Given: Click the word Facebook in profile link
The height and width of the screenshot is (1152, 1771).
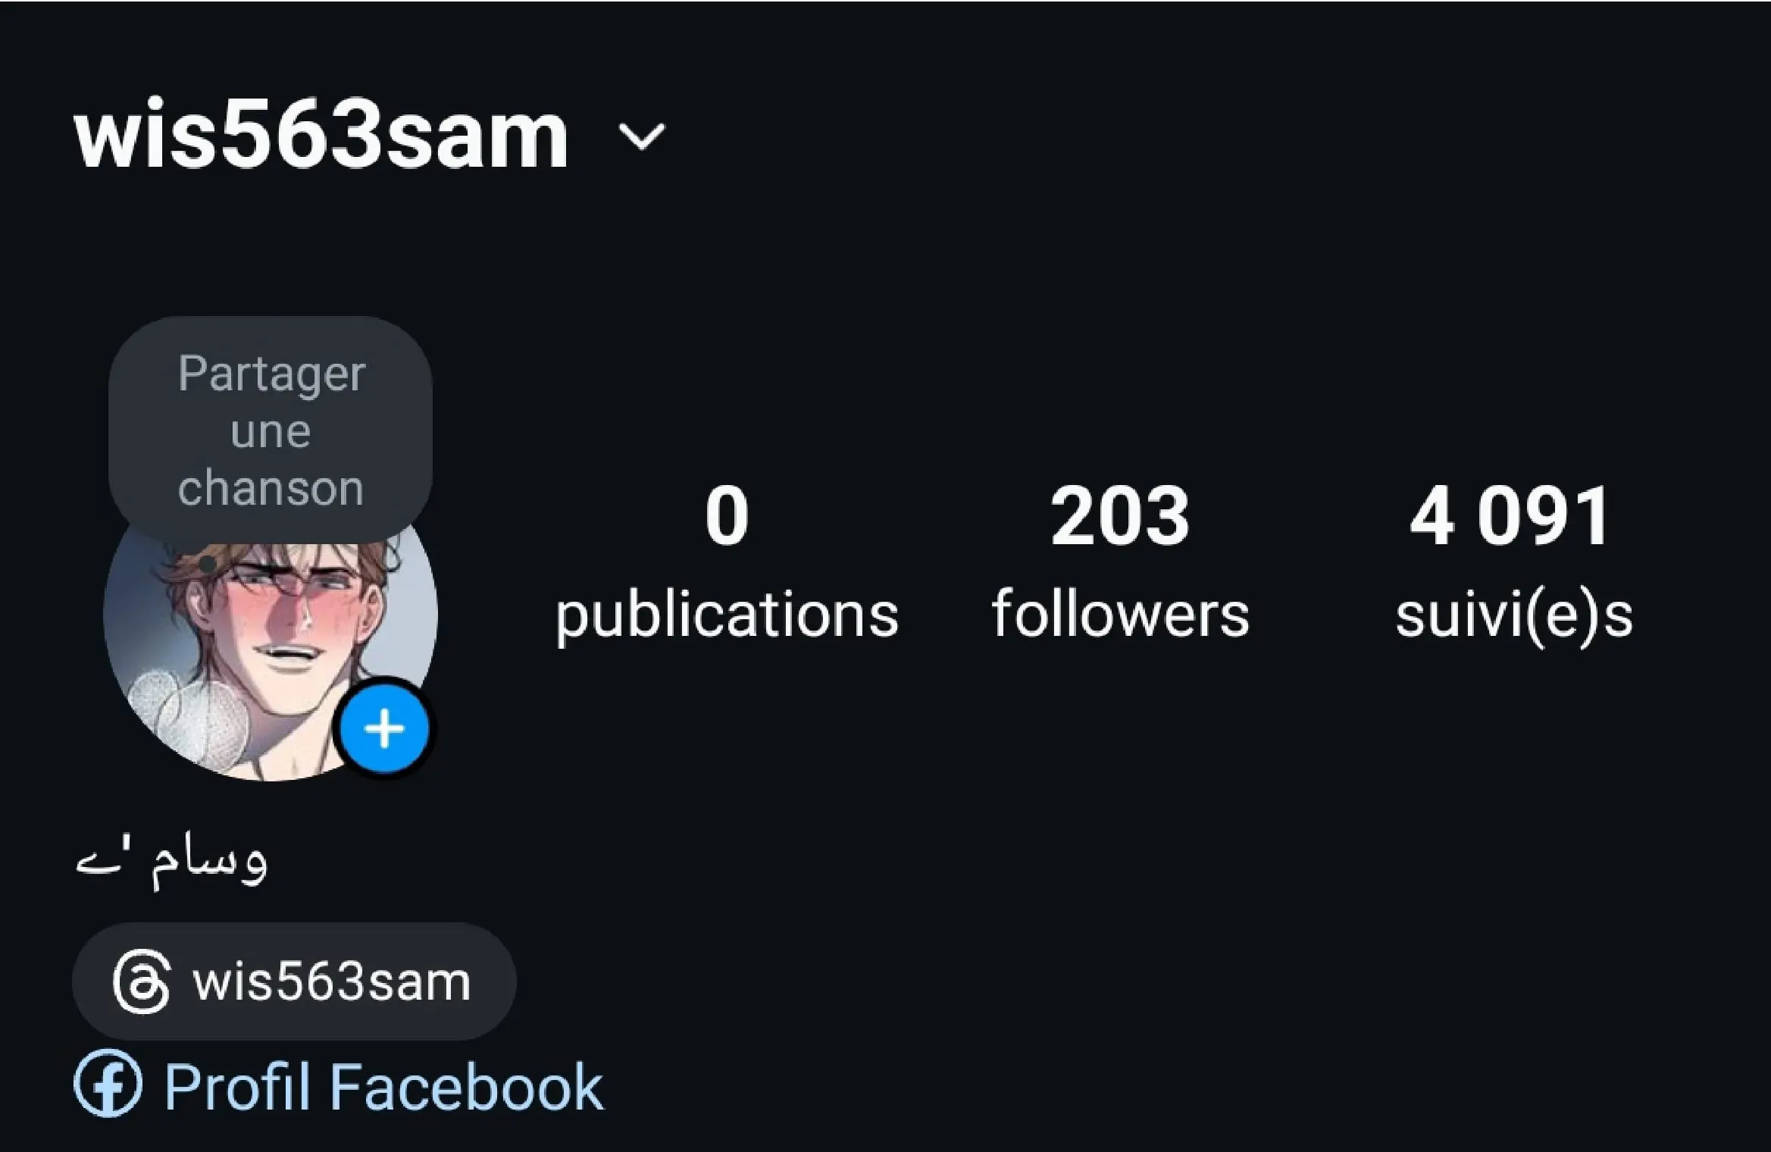Looking at the screenshot, I should 468,1086.
